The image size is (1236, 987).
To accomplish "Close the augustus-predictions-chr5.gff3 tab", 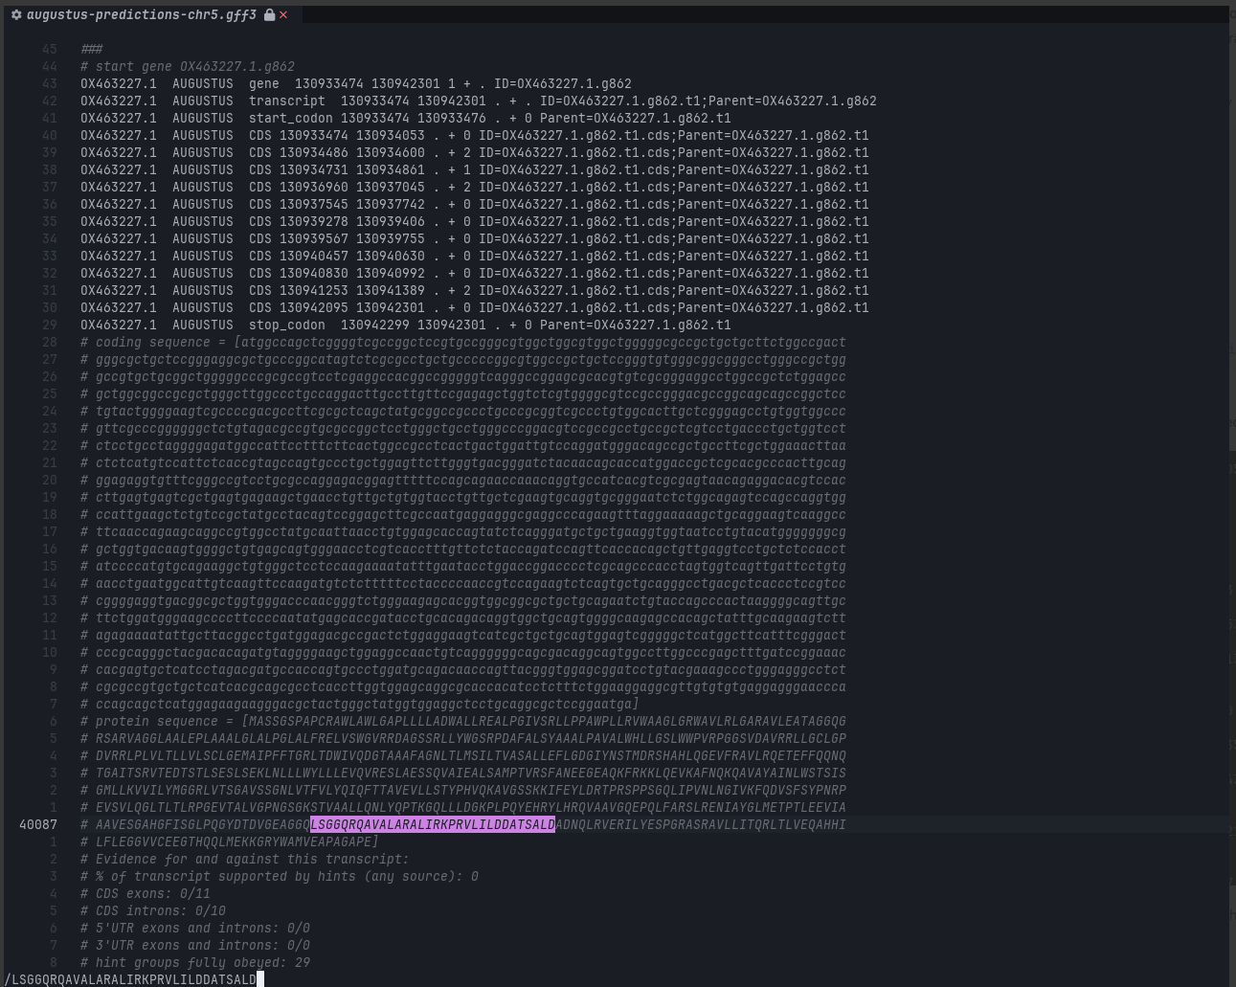I will tap(283, 15).
